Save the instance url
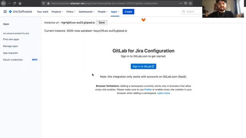 (101, 23)
